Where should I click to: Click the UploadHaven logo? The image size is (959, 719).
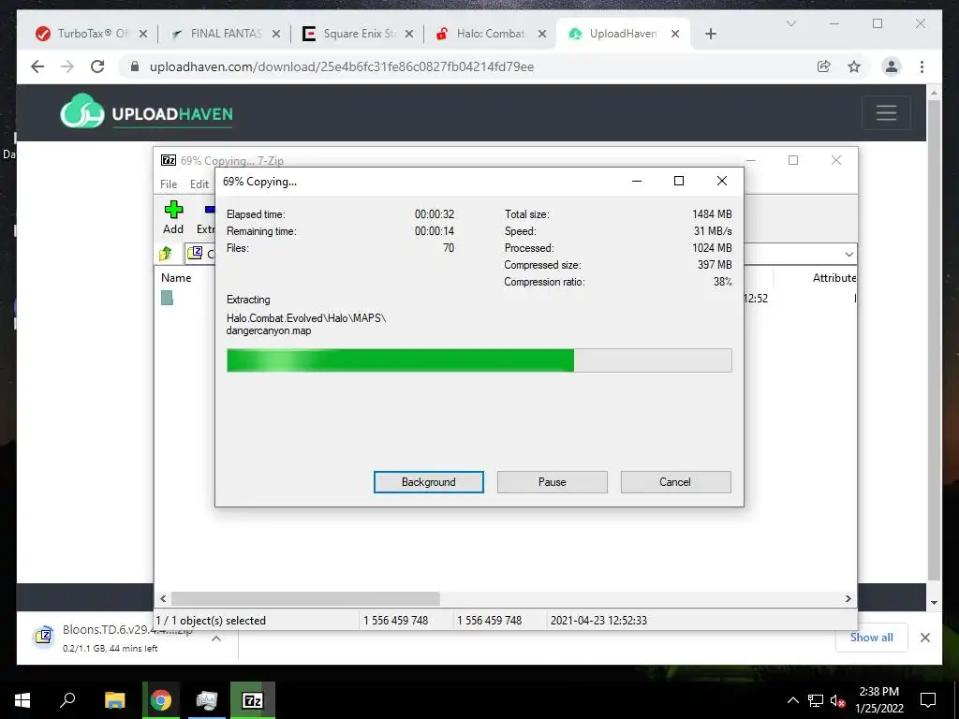(x=147, y=112)
